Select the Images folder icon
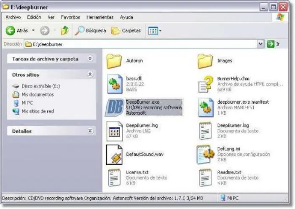Screen dimensions: 295x209 [x=205, y=61]
